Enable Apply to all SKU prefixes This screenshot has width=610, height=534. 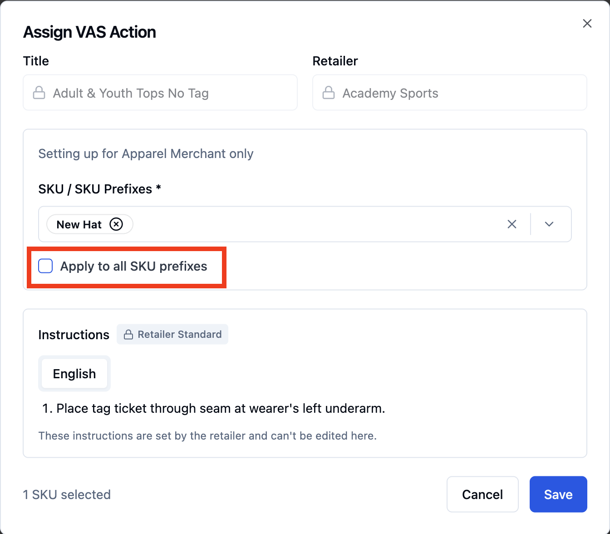coord(45,266)
